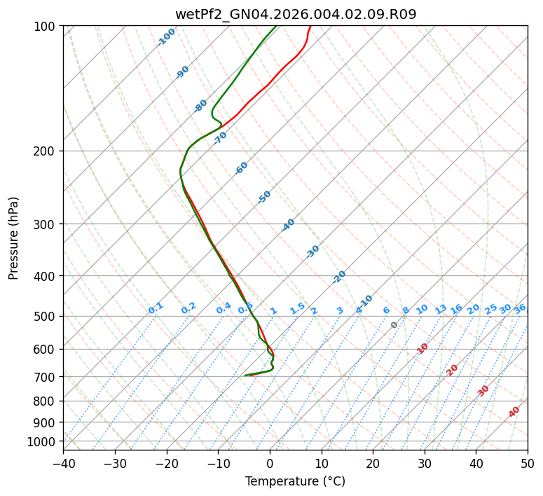This screenshot has width=543, height=496.
Task: Click the 0.1 mixing ratio label
Action: click(x=156, y=308)
